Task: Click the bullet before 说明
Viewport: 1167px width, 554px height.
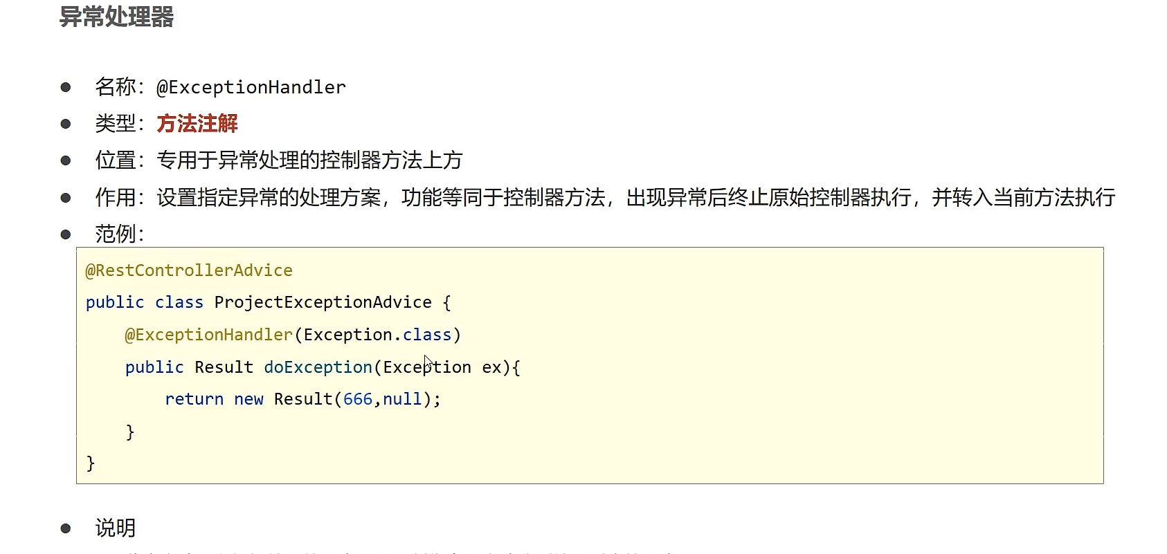Action: 66,528
